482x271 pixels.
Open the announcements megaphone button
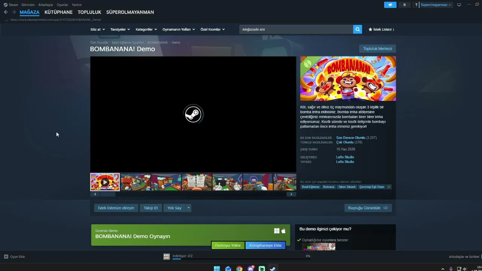point(390,5)
